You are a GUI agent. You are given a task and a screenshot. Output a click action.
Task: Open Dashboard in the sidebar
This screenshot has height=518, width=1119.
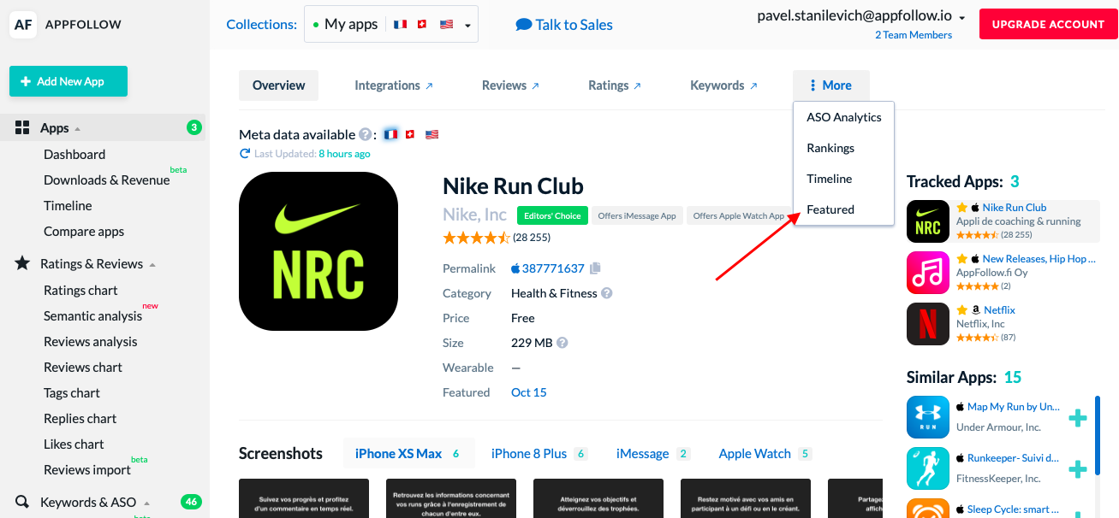tap(74, 155)
